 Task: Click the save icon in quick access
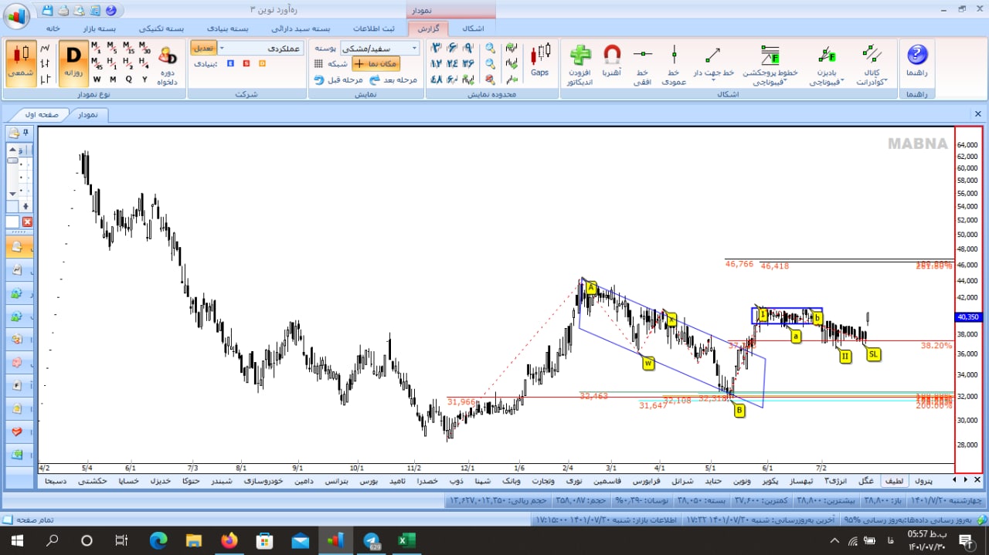click(x=47, y=11)
